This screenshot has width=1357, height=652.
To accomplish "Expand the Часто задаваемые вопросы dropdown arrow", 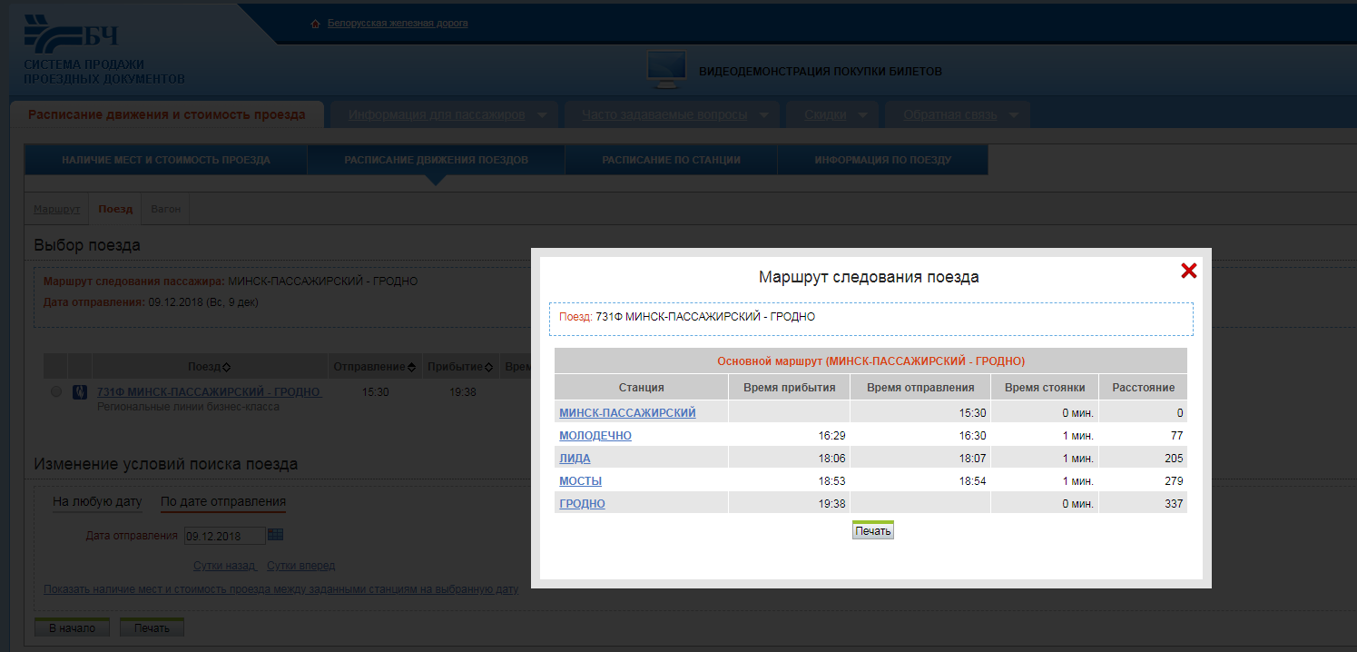I will (x=764, y=115).
